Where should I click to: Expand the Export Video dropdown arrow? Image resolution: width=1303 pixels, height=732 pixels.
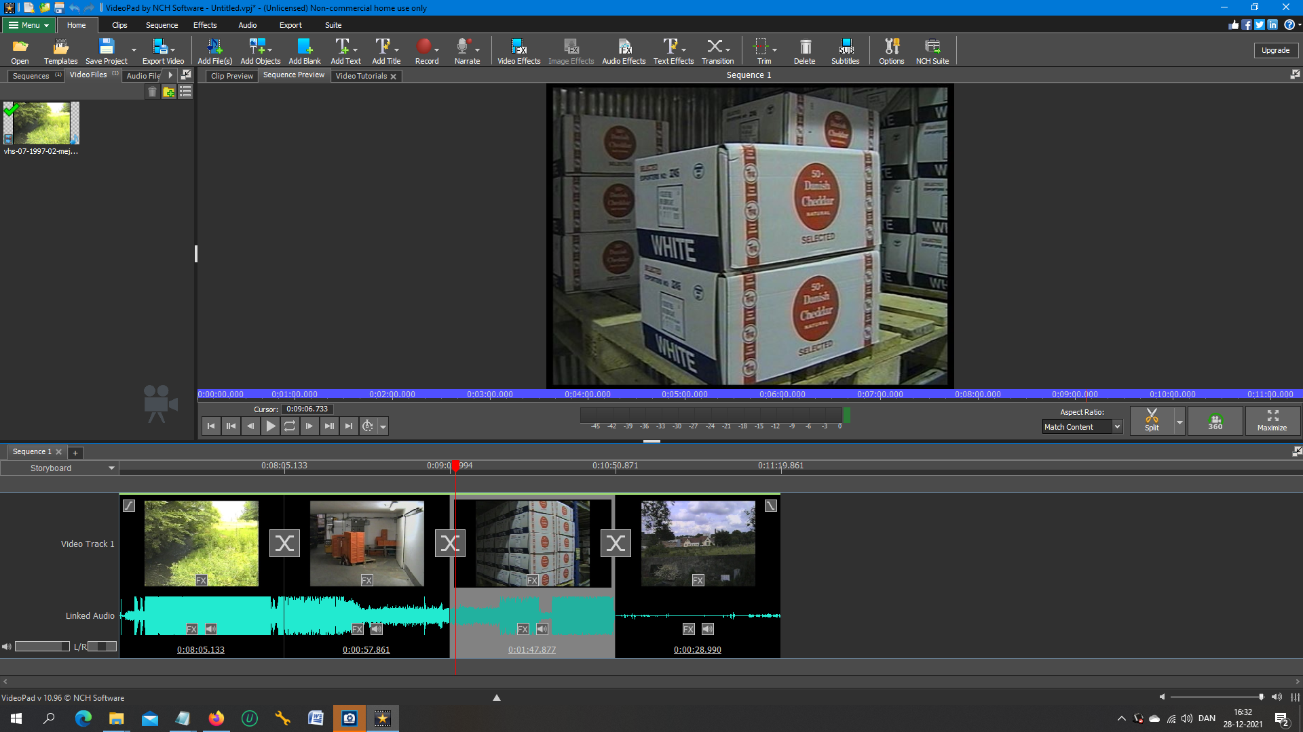[172, 49]
